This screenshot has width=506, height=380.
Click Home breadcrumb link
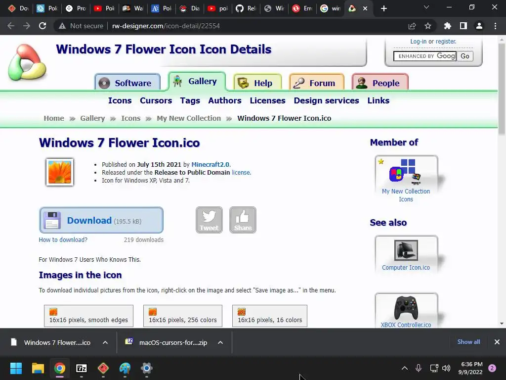click(54, 118)
